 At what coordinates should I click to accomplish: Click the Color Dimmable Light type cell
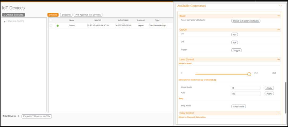tap(157, 26)
